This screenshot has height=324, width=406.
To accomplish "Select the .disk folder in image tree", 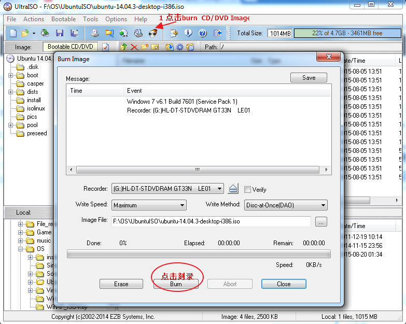I will (x=33, y=67).
